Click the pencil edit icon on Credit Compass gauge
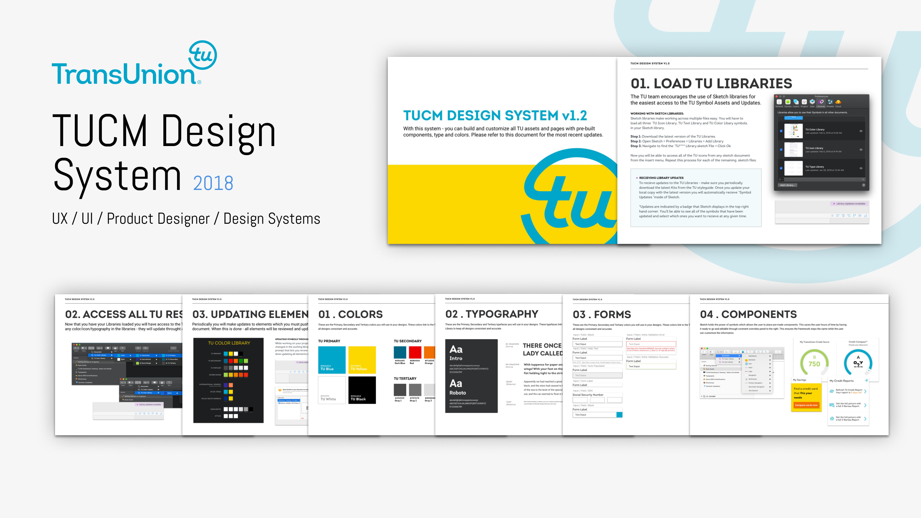Viewport: 921px width, 518px height. (x=869, y=371)
